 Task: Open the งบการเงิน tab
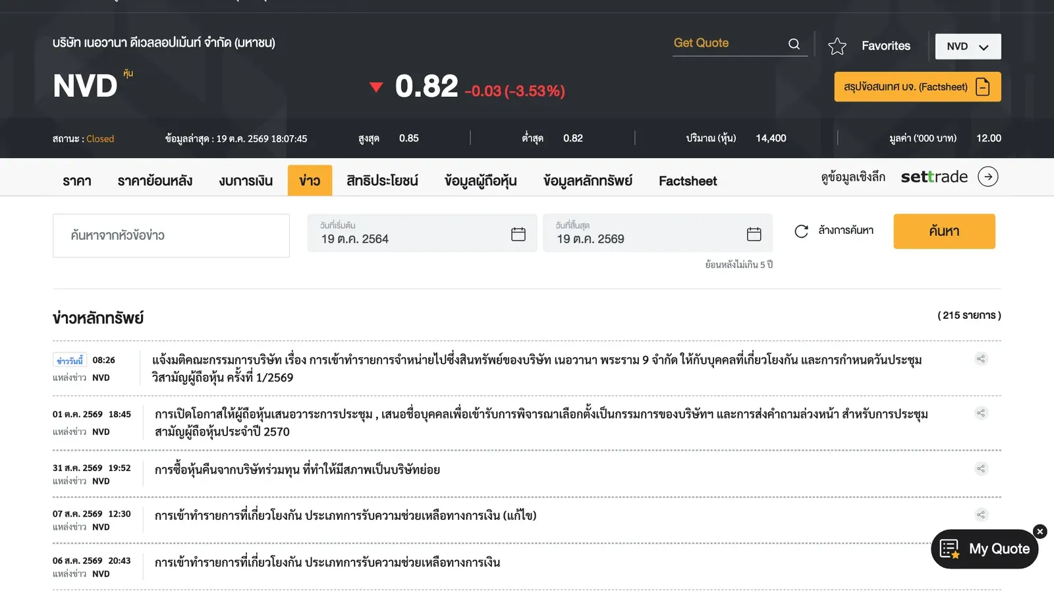coord(246,181)
